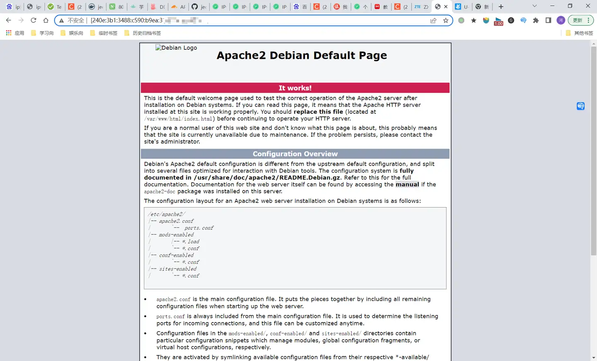Switch to the ZTE tab

pyautogui.click(x=421, y=7)
